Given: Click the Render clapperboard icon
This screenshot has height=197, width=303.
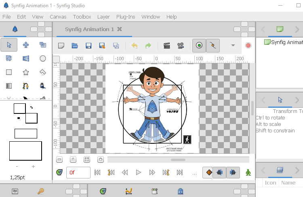Looking at the screenshot, I should 166,46.
